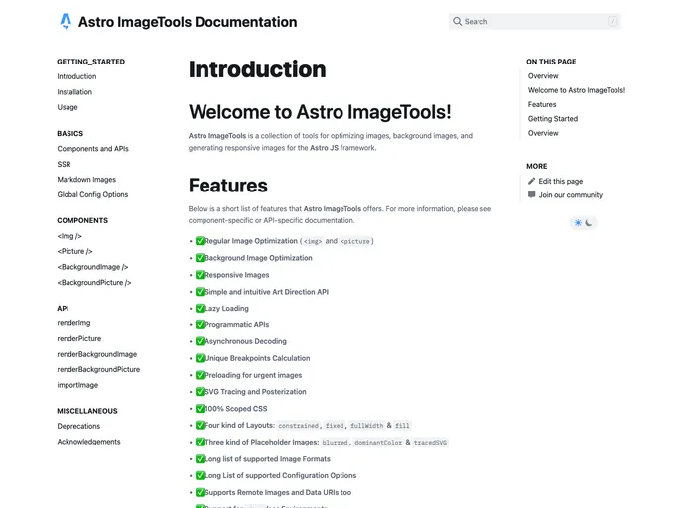This screenshot has height=508, width=683.
Task: Click the Astro JS link in intro paragraph
Action: pyautogui.click(x=324, y=148)
